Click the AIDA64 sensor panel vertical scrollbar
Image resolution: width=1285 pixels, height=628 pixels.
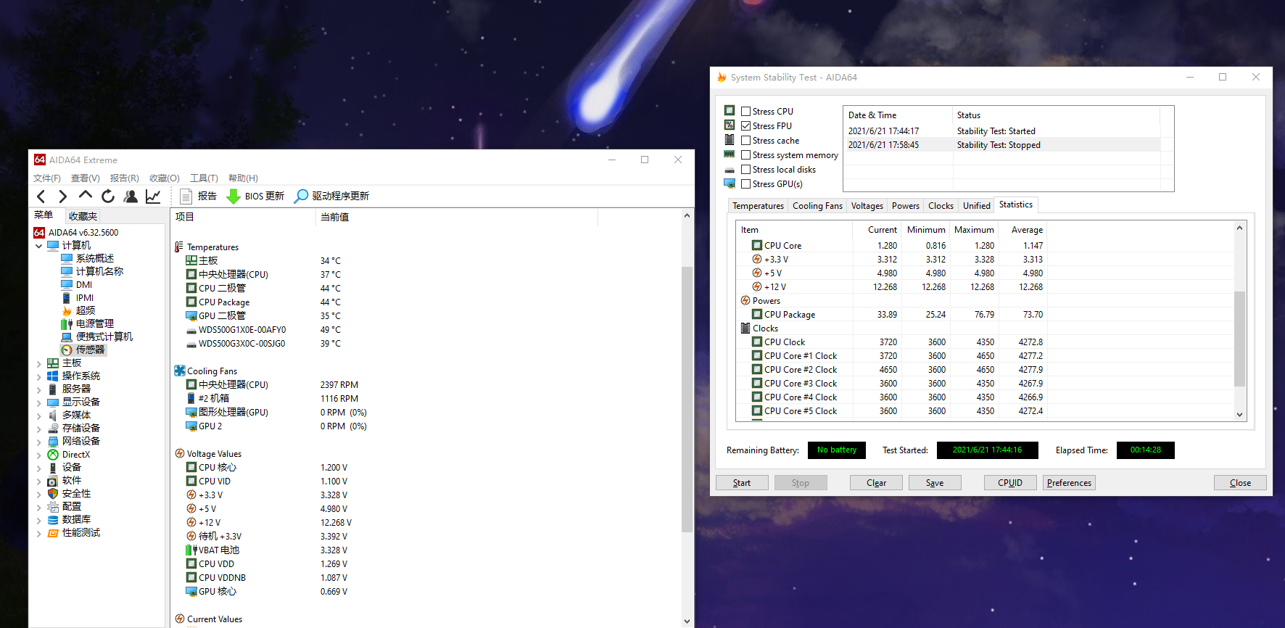pyautogui.click(x=687, y=400)
